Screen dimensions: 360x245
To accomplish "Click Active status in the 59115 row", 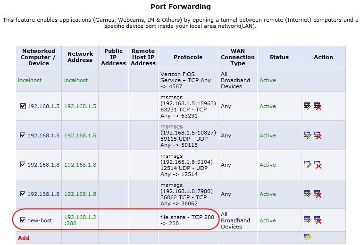I will (x=268, y=135).
